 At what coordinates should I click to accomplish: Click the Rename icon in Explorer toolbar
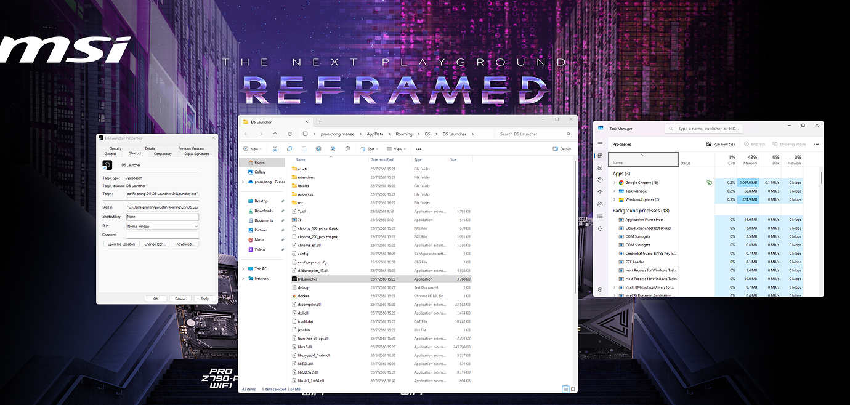pyautogui.click(x=318, y=149)
